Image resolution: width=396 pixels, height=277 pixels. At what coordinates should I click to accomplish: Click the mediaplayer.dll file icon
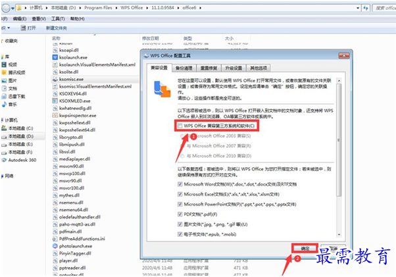click(x=55, y=159)
